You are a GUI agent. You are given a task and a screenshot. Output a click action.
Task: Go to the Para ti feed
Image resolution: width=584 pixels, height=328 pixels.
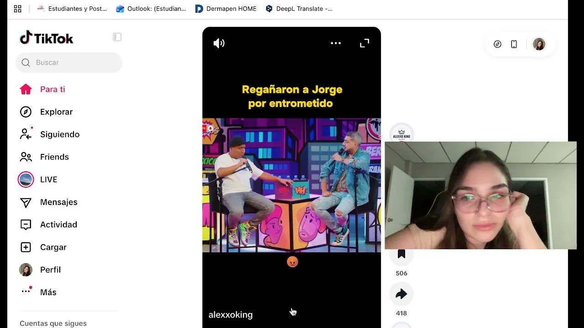[42, 89]
